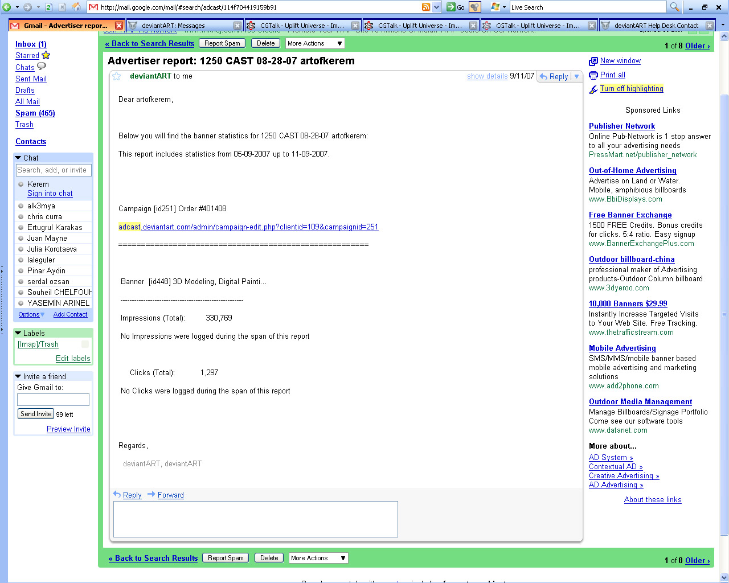Close the deviantART: Messages tab
This screenshot has height=583, width=729.
[237, 26]
